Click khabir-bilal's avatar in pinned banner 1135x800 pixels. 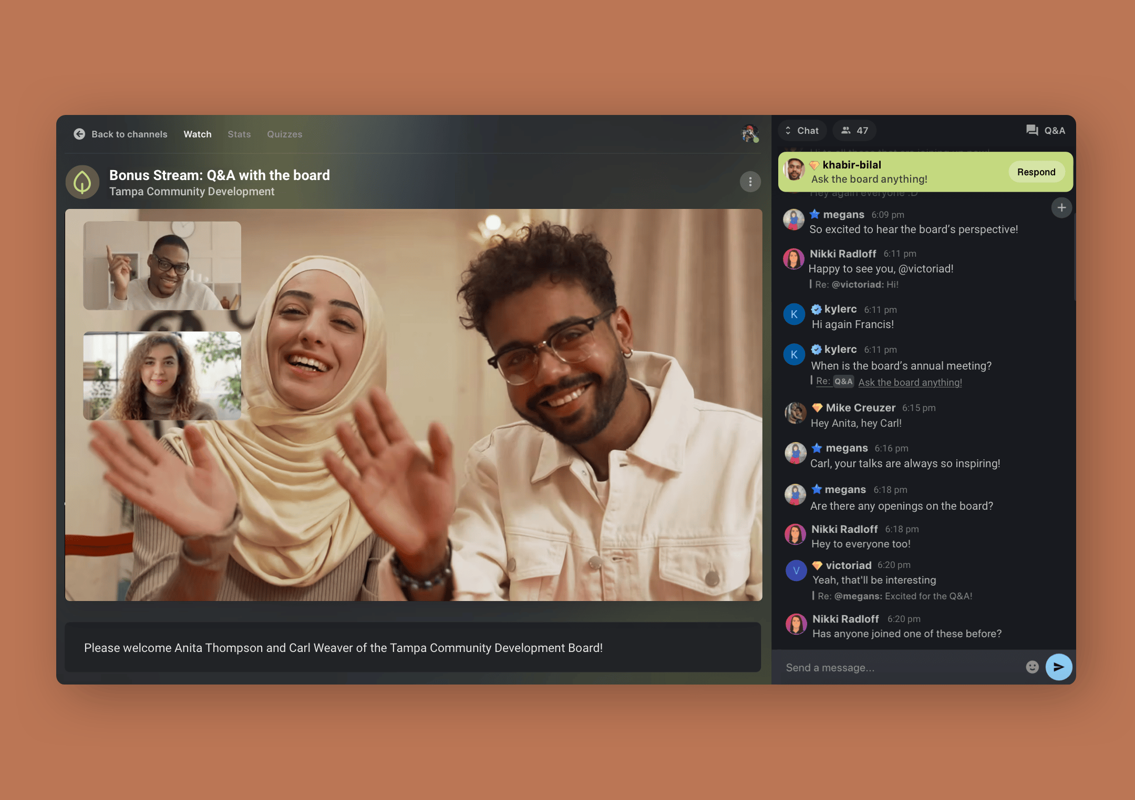click(794, 170)
